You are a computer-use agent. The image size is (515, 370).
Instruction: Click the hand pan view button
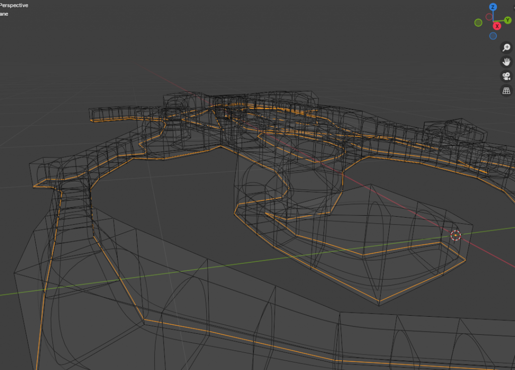506,62
